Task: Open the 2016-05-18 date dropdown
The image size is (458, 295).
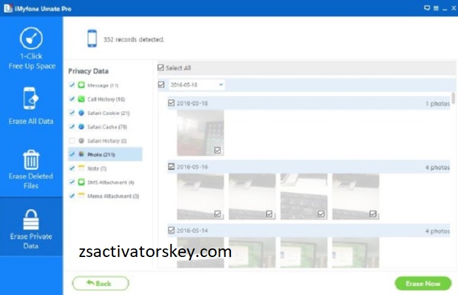Action: (x=196, y=85)
